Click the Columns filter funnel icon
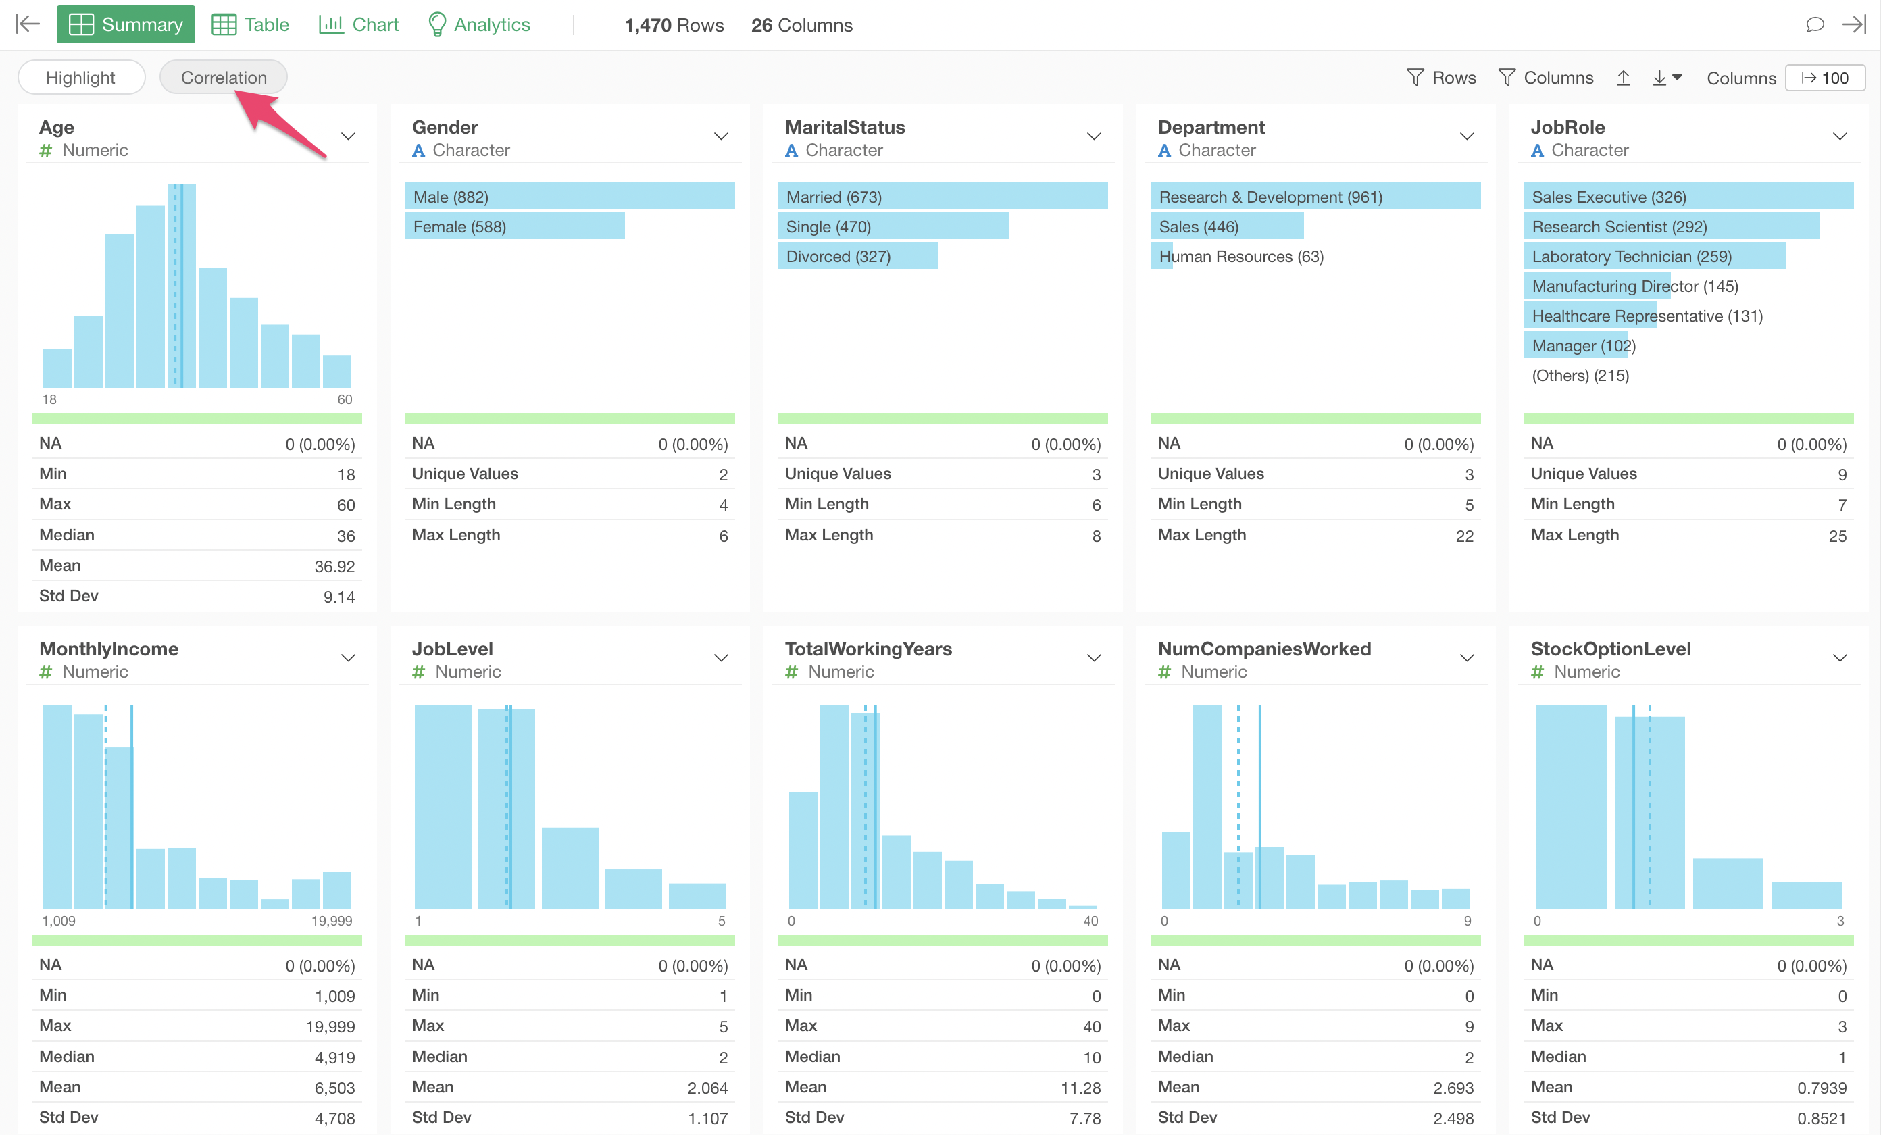Viewport: 1881px width, 1135px height. point(1506,78)
